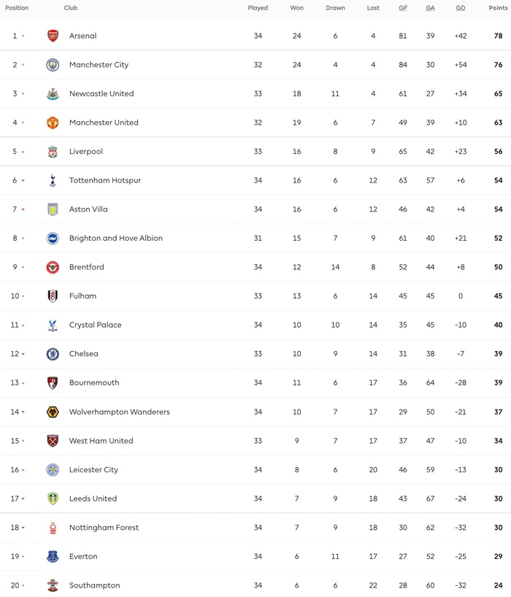The width and height of the screenshot is (511, 597).
Task: Click the Manchester City badge
Action: coord(53,65)
